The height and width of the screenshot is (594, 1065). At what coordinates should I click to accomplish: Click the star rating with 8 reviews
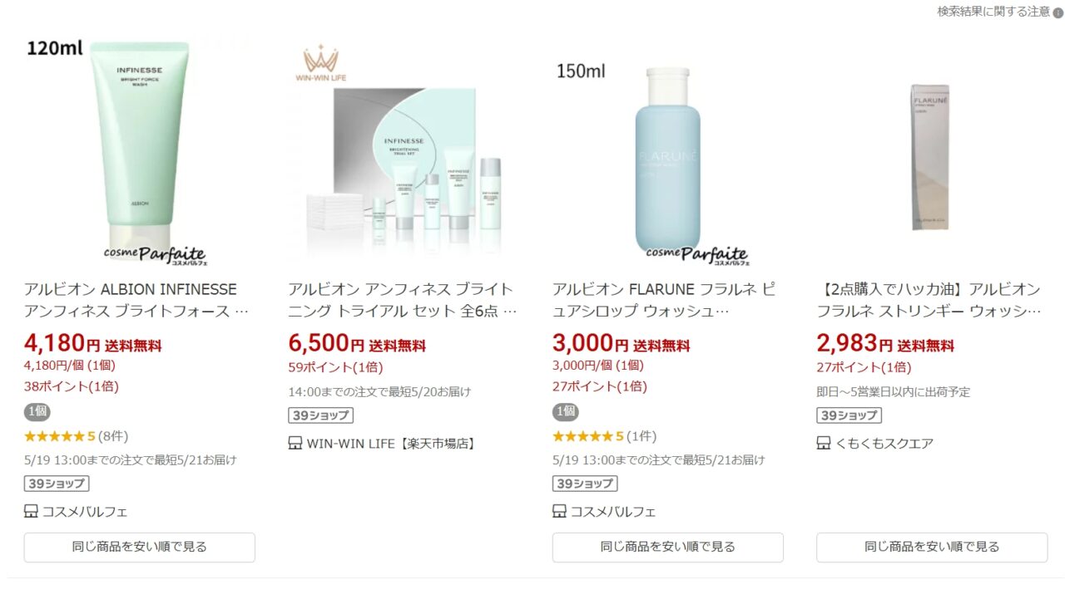pos(76,436)
